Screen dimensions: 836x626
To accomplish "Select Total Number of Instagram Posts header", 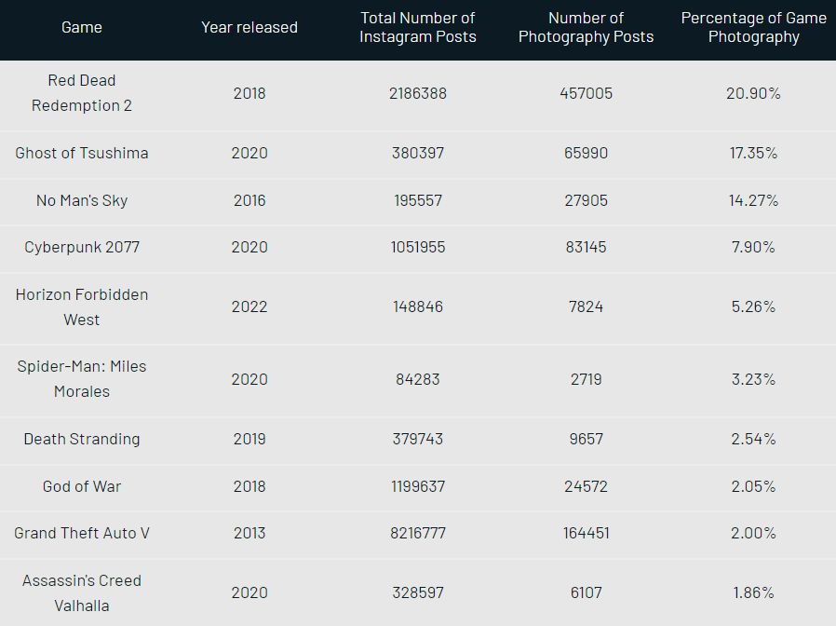I will point(417,27).
